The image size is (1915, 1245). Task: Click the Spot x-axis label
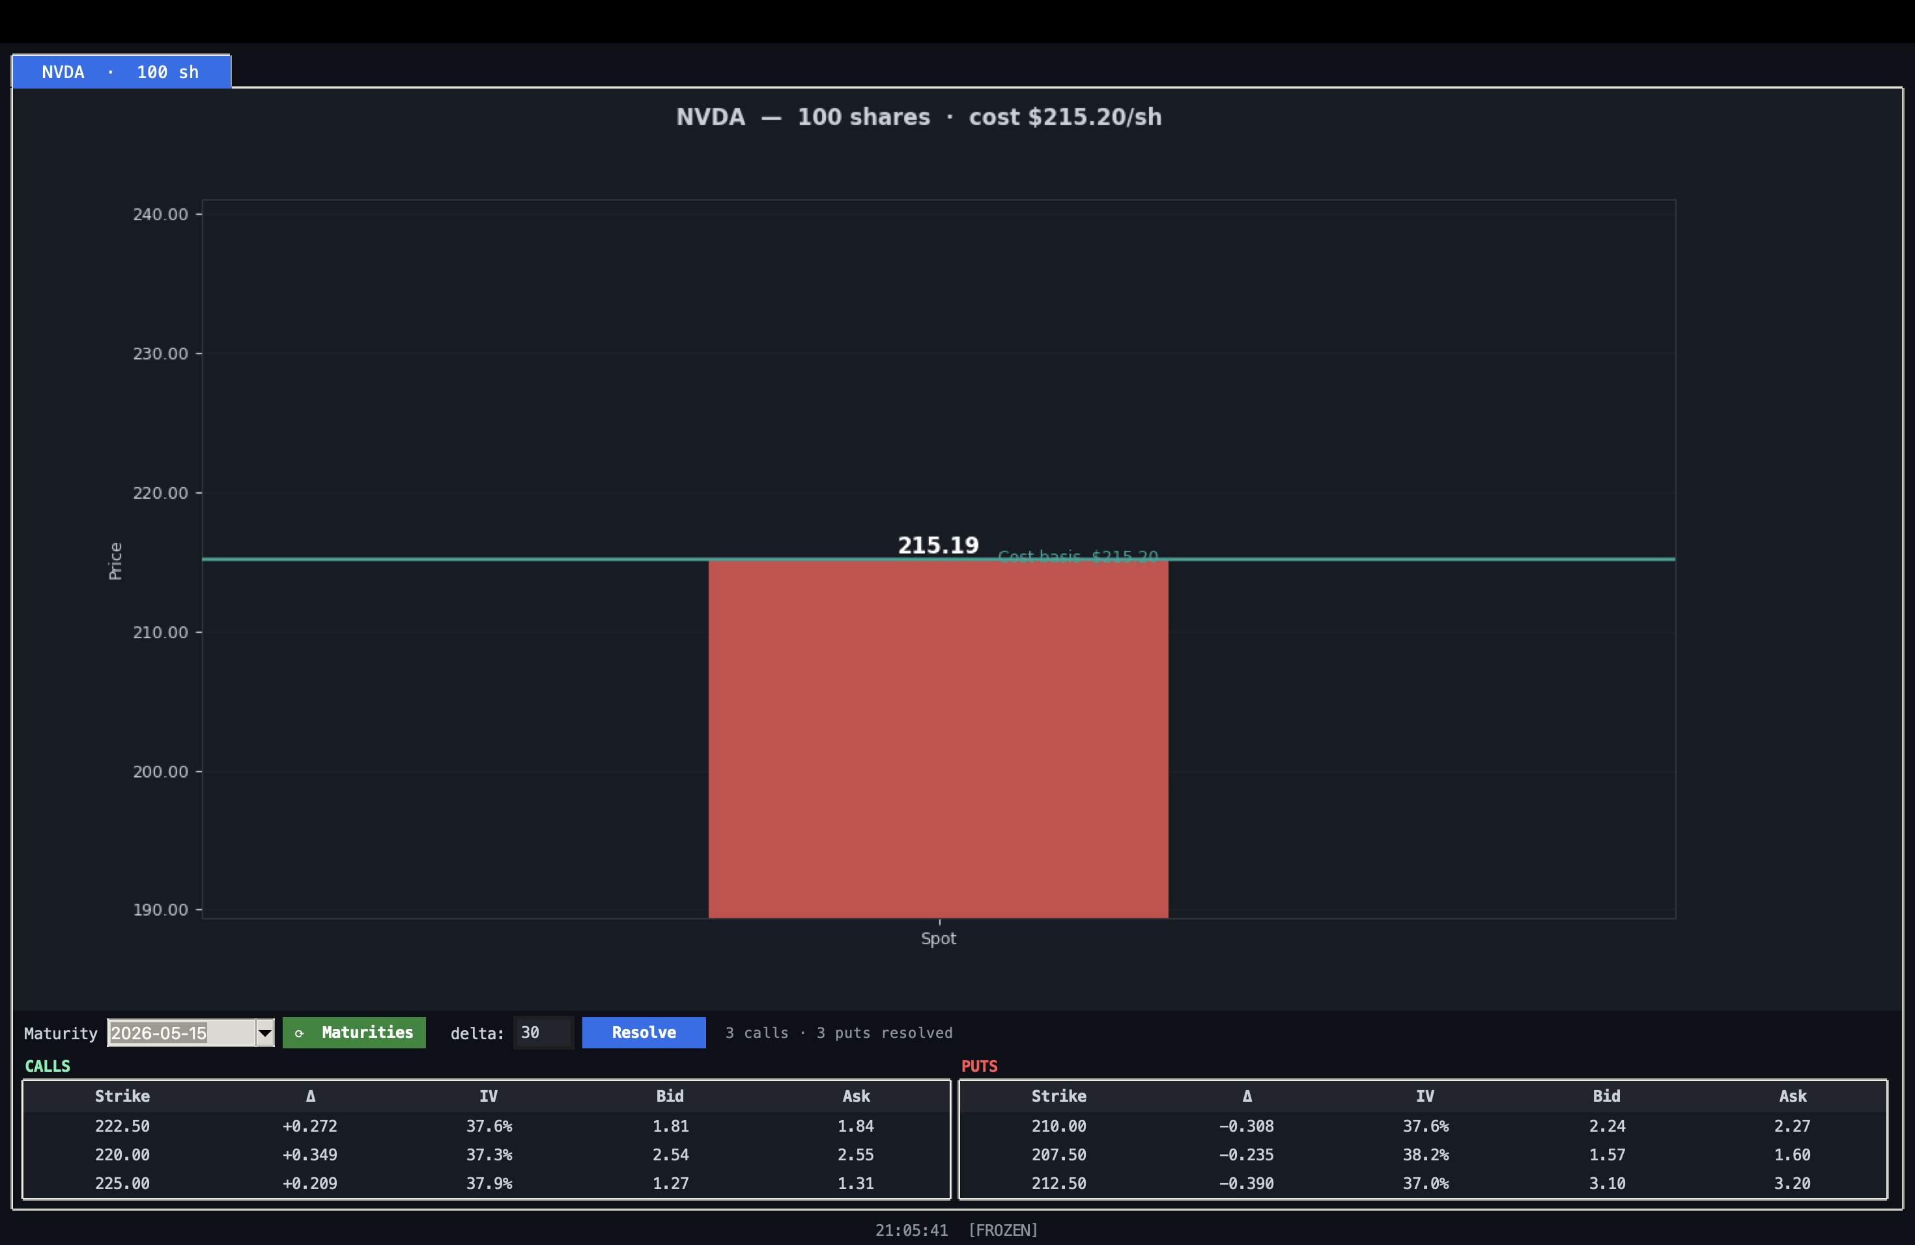(x=938, y=938)
